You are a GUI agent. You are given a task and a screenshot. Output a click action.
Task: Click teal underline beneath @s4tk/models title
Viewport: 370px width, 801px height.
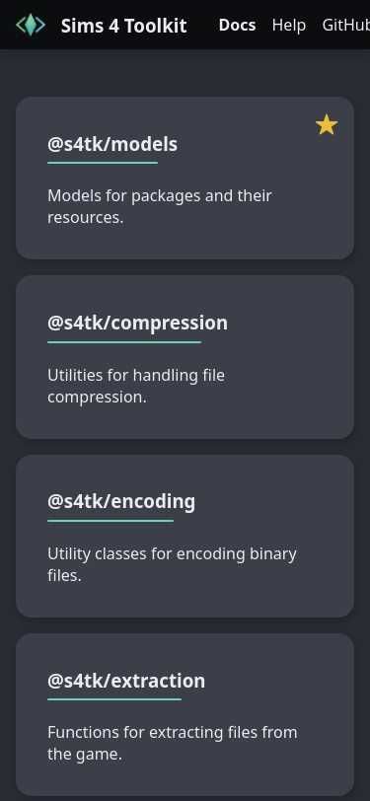coord(103,163)
